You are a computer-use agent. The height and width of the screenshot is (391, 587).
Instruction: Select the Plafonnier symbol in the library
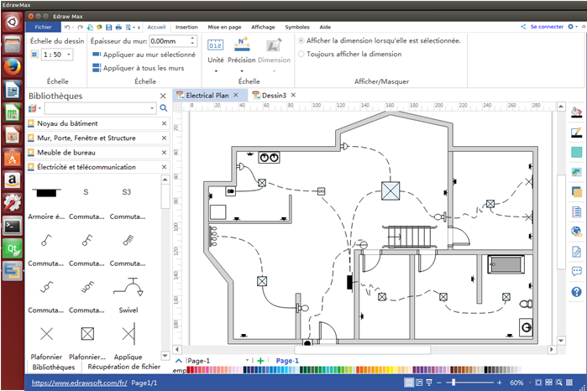click(45, 334)
